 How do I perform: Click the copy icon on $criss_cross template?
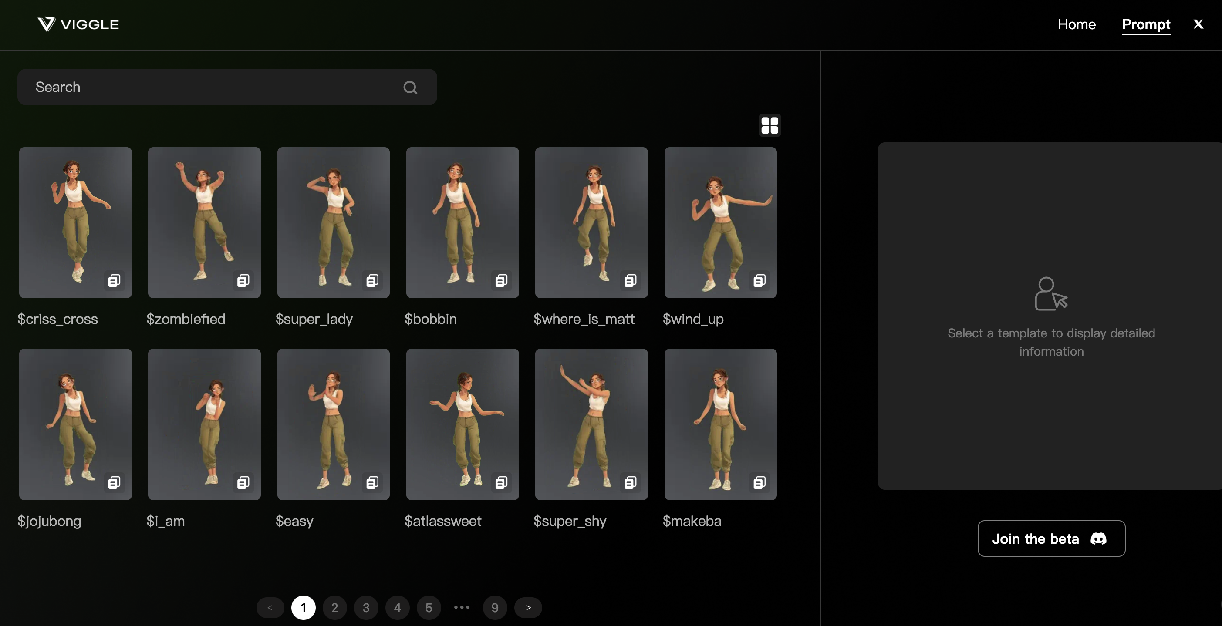click(x=115, y=280)
